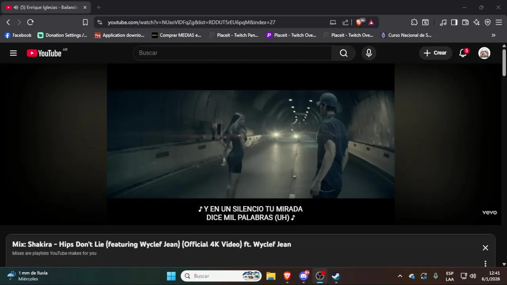
Task: Focus the YouTube Buscar search field
Action: pyautogui.click(x=233, y=53)
